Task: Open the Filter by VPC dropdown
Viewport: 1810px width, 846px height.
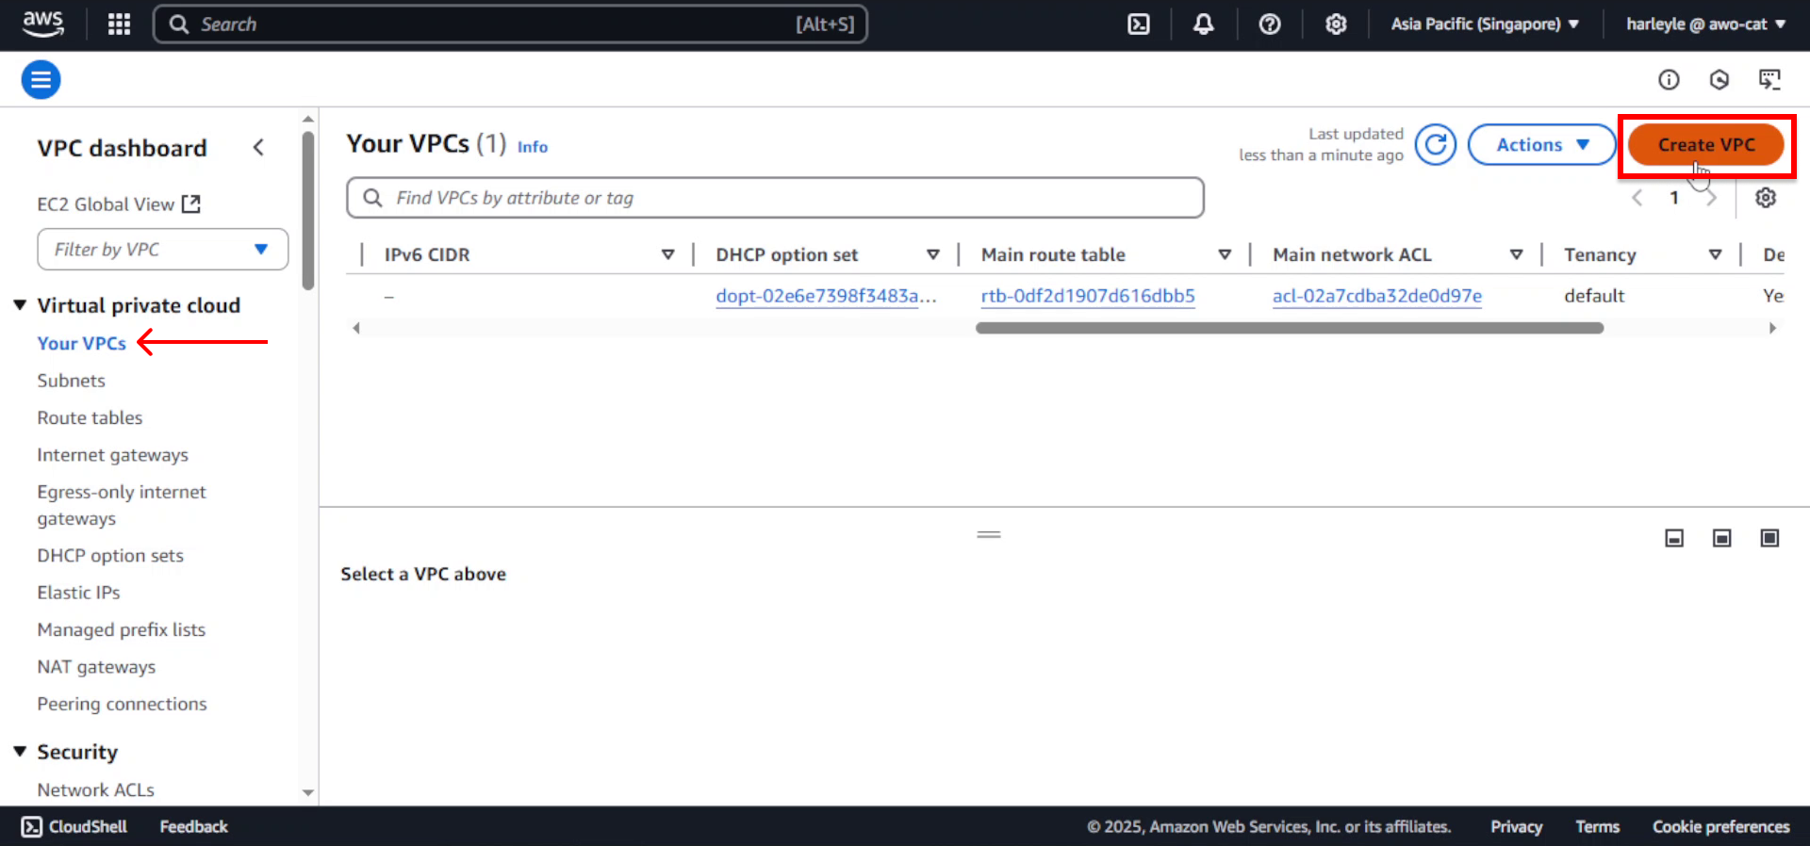Action: [x=163, y=250]
